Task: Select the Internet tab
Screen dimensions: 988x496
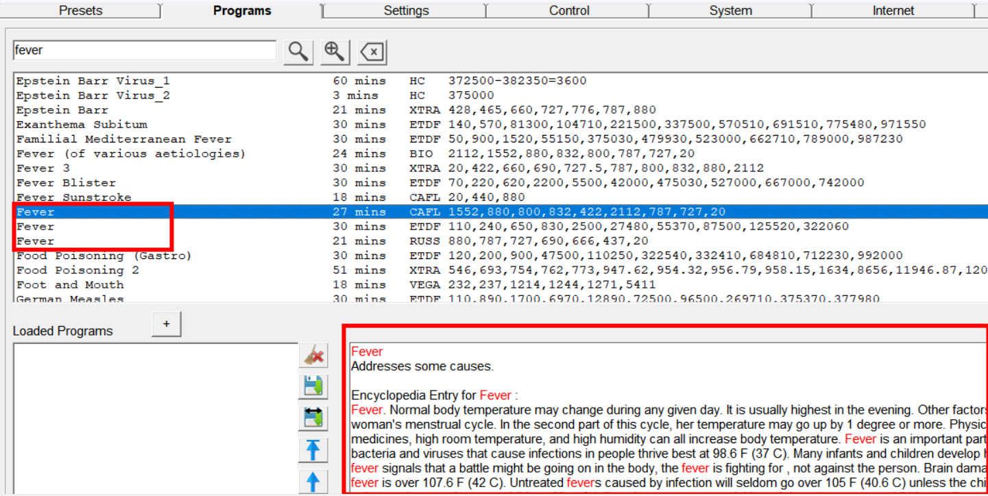Action: tap(893, 10)
